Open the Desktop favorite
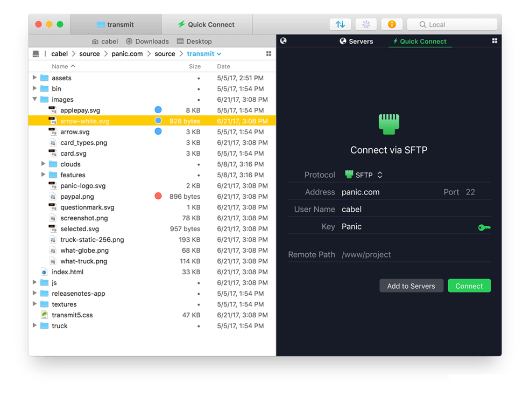 194,41
